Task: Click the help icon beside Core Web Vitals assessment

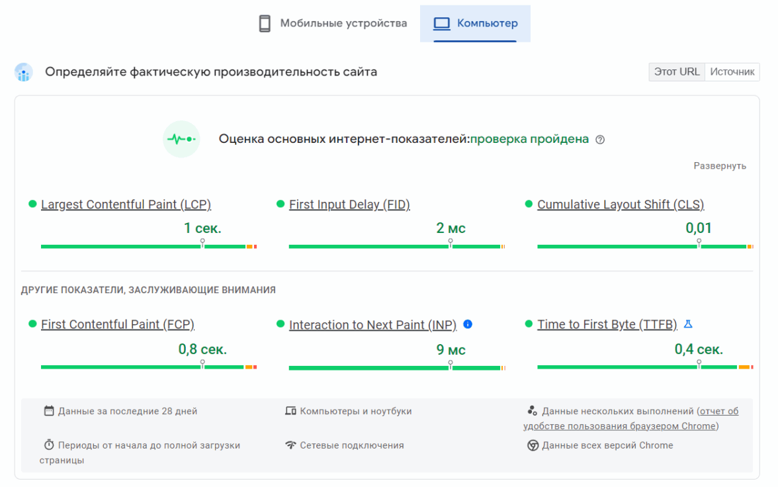Action: tap(600, 140)
